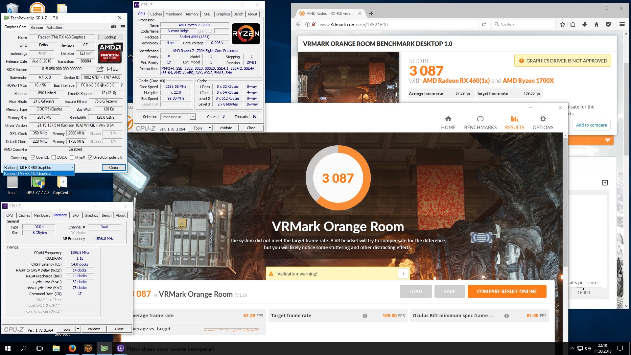631x355 pixels.
Task: Switch to the Validation tab in GPU-Z
Action: pos(54,28)
